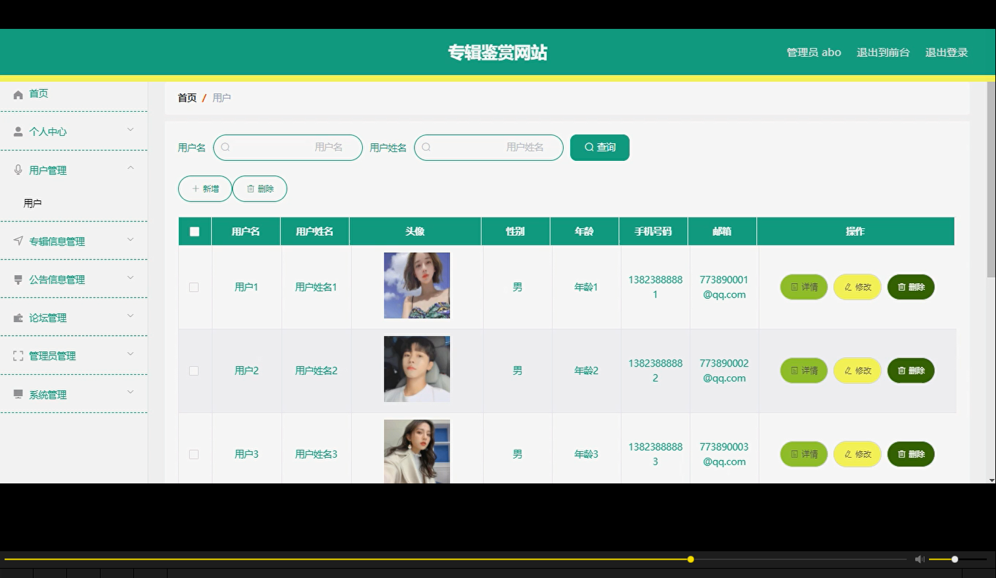Click the paper-plane icon beside 专辑信息管理

pos(17,240)
